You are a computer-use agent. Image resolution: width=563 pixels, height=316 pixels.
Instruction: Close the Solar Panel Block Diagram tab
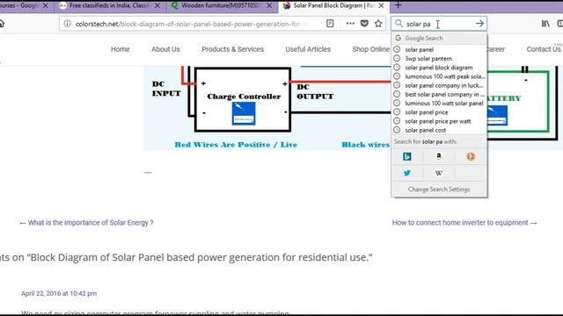tap(381, 6)
